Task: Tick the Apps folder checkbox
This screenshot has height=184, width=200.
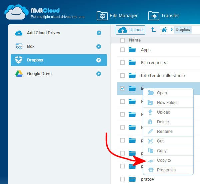Action: click(122, 50)
